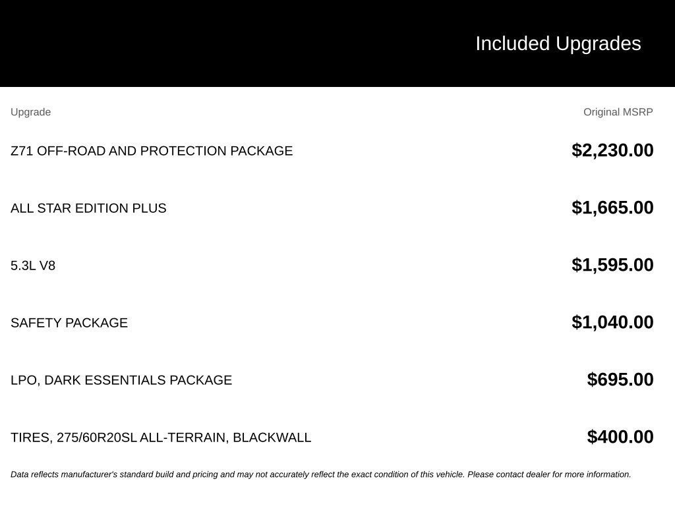Select the All Star Edition Plus upgrade
The image size is (675, 506).
tap(88, 208)
